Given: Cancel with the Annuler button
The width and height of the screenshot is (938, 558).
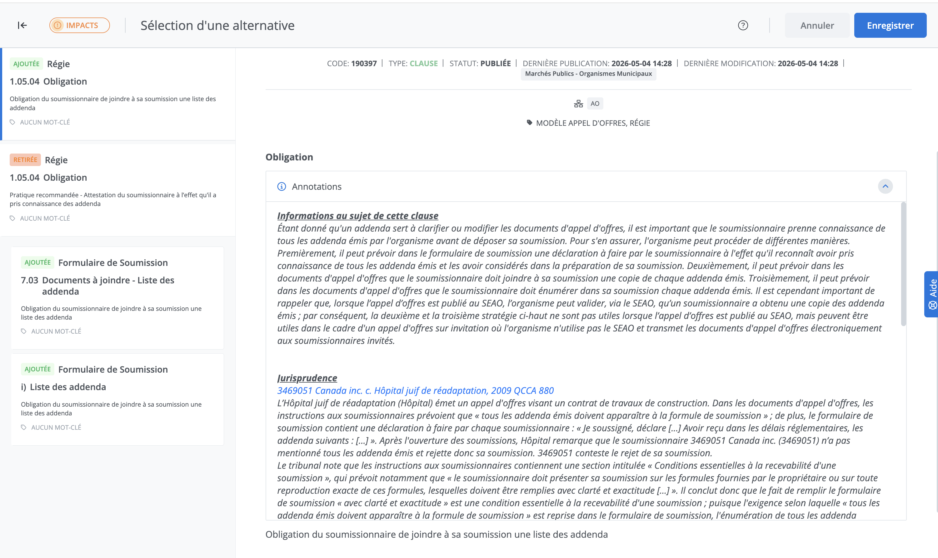Looking at the screenshot, I should tap(817, 25).
